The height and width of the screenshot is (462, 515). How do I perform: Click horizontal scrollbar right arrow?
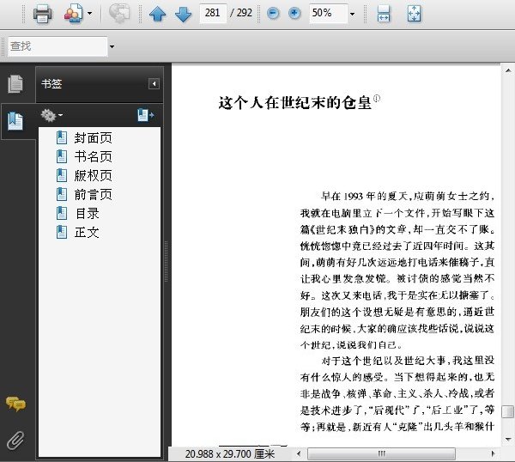click(493, 454)
